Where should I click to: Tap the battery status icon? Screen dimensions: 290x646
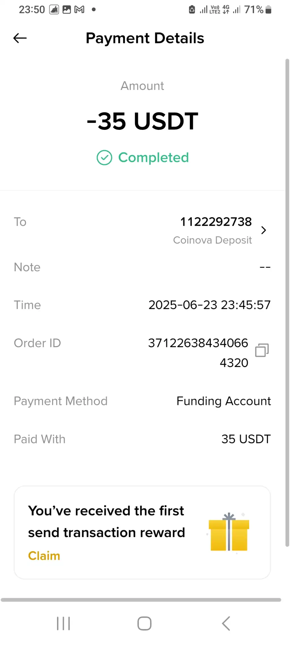point(268,10)
